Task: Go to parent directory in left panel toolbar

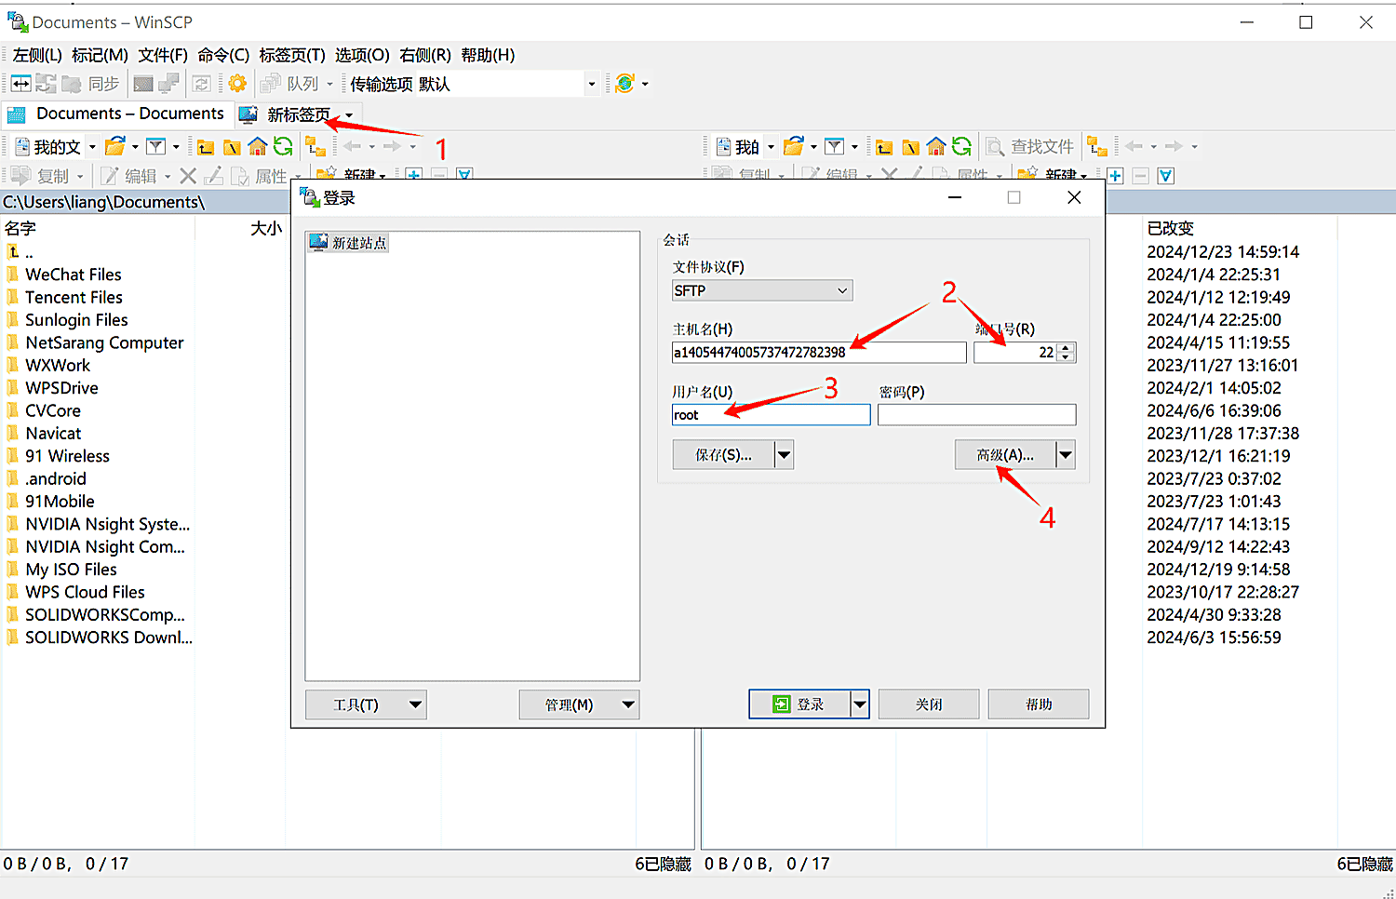Action: pos(206,147)
